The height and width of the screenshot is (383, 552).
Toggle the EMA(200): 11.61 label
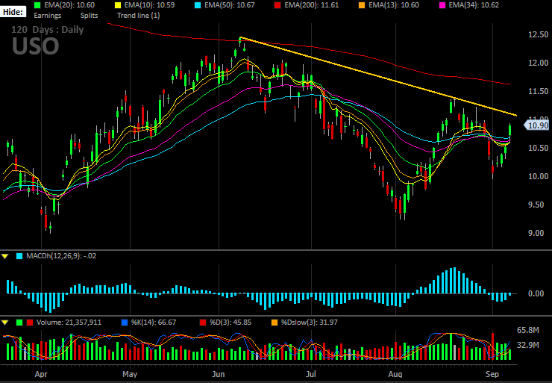pos(310,5)
